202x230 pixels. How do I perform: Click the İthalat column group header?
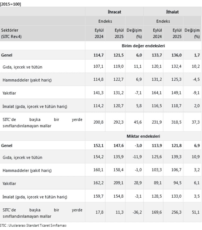pos(172,12)
